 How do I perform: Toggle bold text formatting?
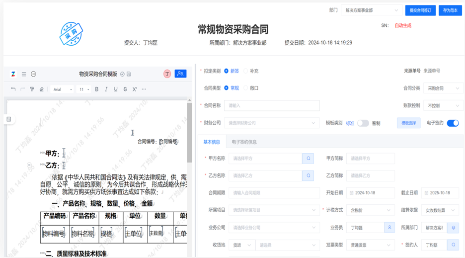[x=97, y=89]
